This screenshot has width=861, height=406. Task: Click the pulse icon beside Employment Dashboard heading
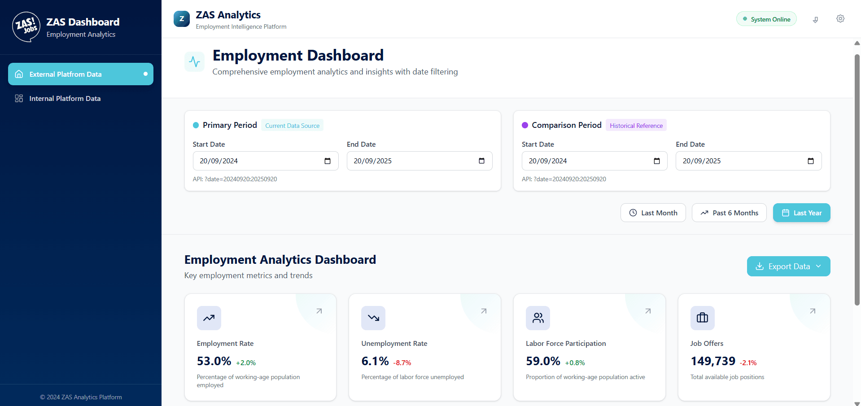[195, 61]
